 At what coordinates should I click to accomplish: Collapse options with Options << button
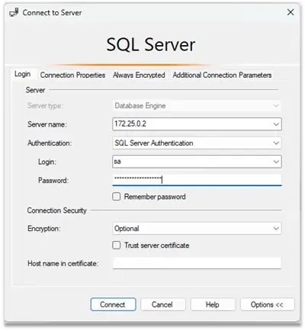point(268,304)
